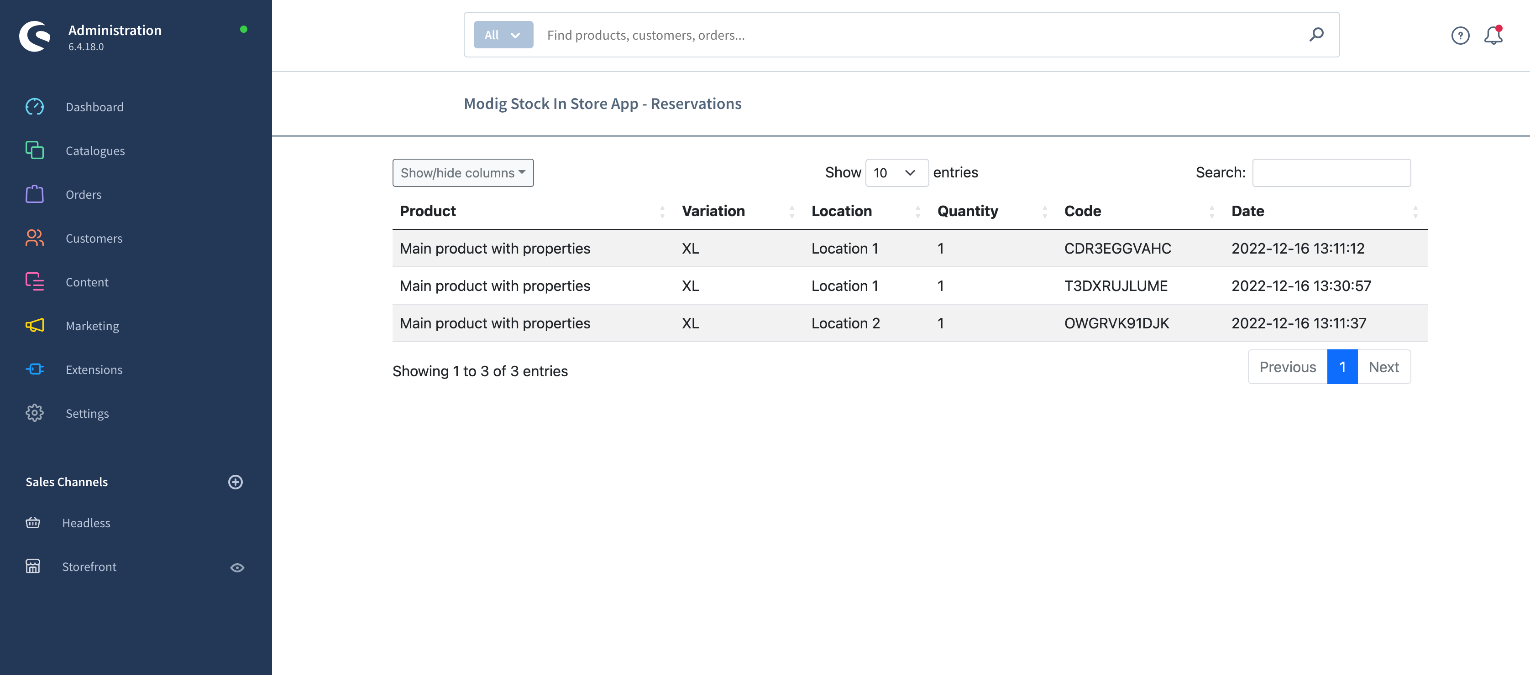
Task: Click the Content layout icon
Action: click(x=34, y=282)
